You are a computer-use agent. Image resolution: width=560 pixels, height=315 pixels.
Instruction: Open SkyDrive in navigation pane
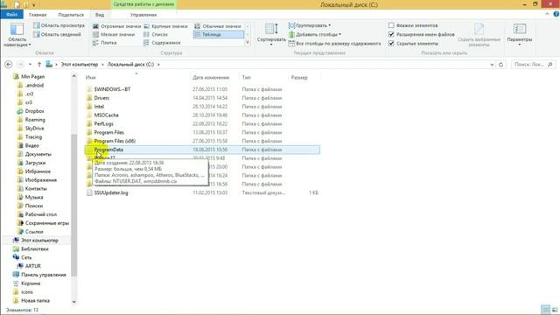(34, 129)
